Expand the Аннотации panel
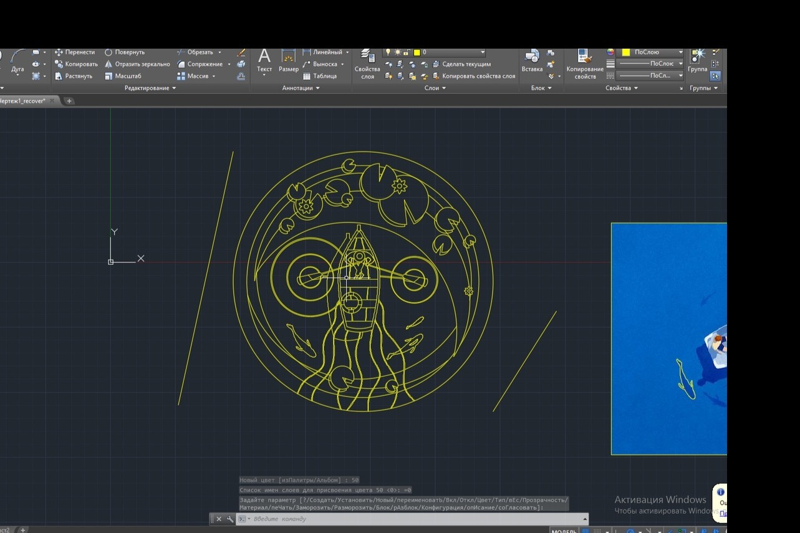800x533 pixels. coord(301,89)
